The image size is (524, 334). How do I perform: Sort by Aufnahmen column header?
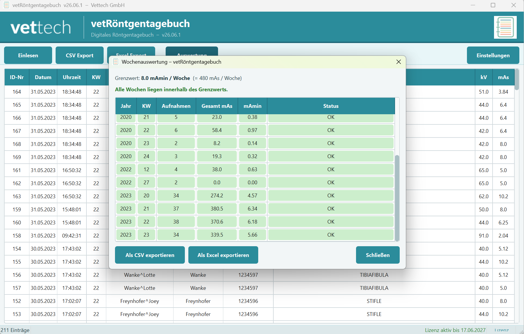point(176,106)
